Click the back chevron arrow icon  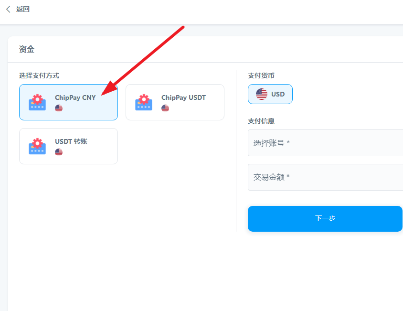(x=8, y=9)
